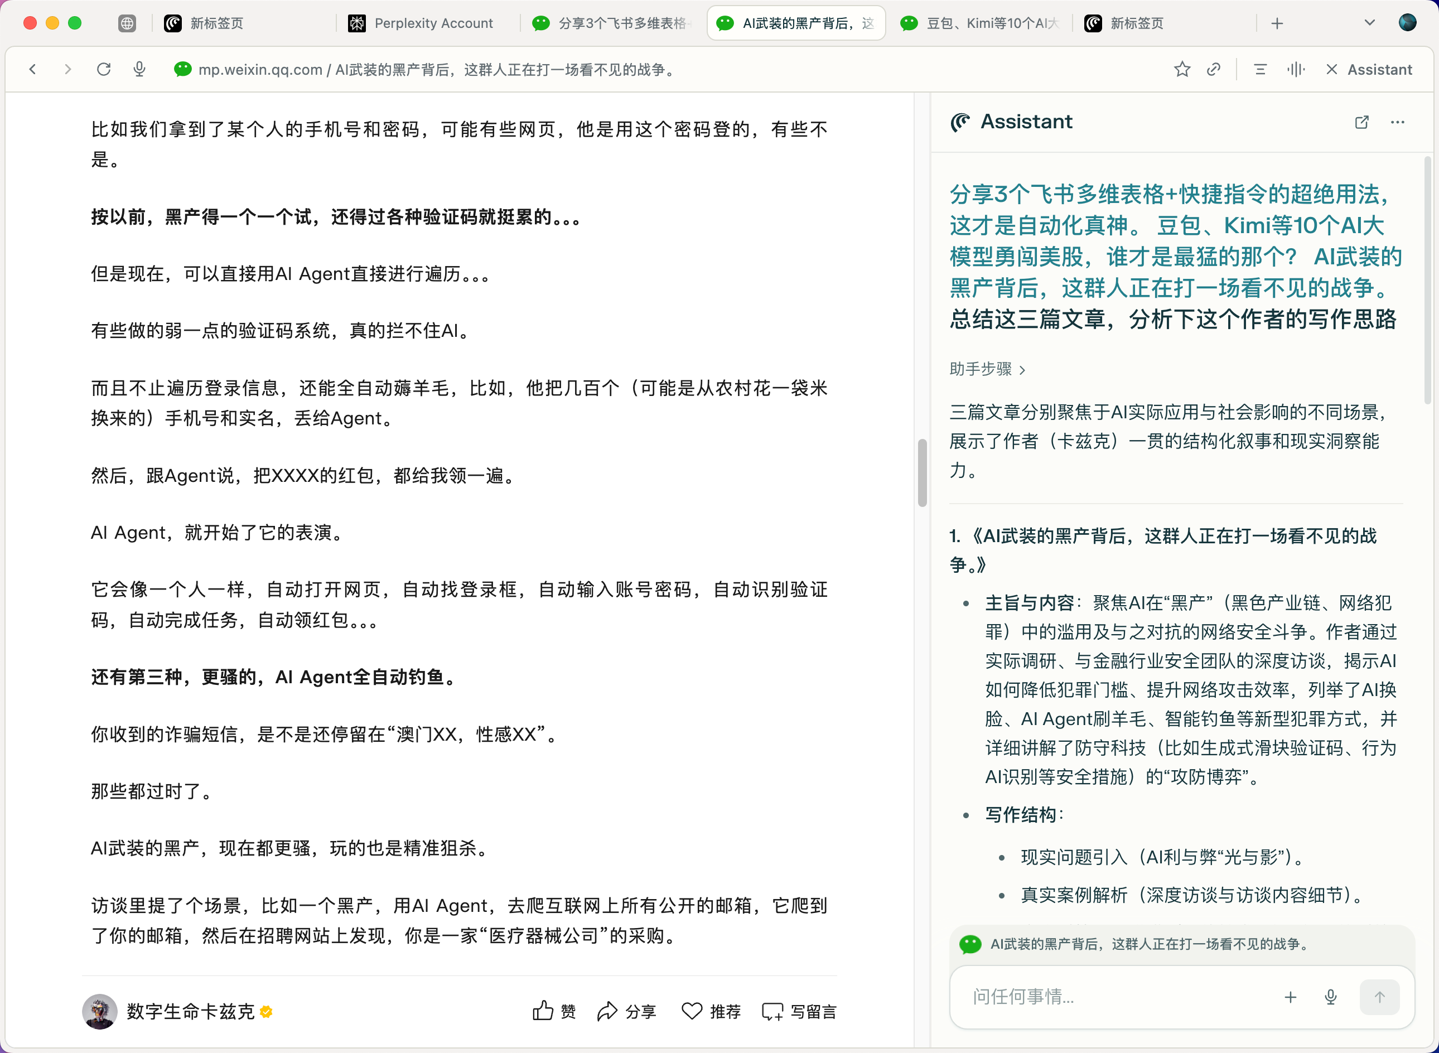The width and height of the screenshot is (1439, 1053).
Task: Switch to the Perplexity Account tab
Action: click(421, 23)
